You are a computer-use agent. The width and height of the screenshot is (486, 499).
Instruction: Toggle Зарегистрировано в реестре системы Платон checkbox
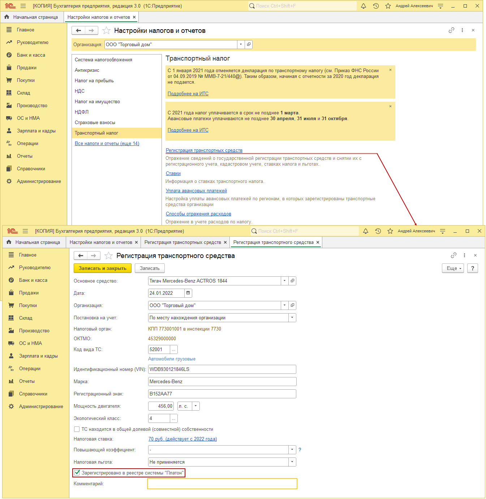pos(77,473)
